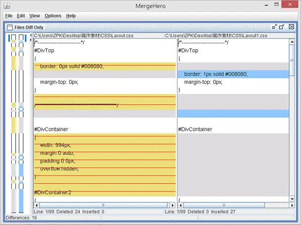Image resolution: width=301 pixels, height=225 pixels.
Task: Collapse overview pane with left divider arrow
Action: click(31, 35)
